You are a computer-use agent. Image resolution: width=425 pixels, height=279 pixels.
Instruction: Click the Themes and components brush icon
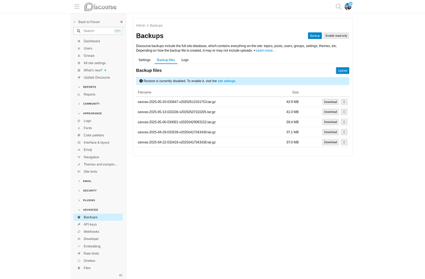point(79,164)
